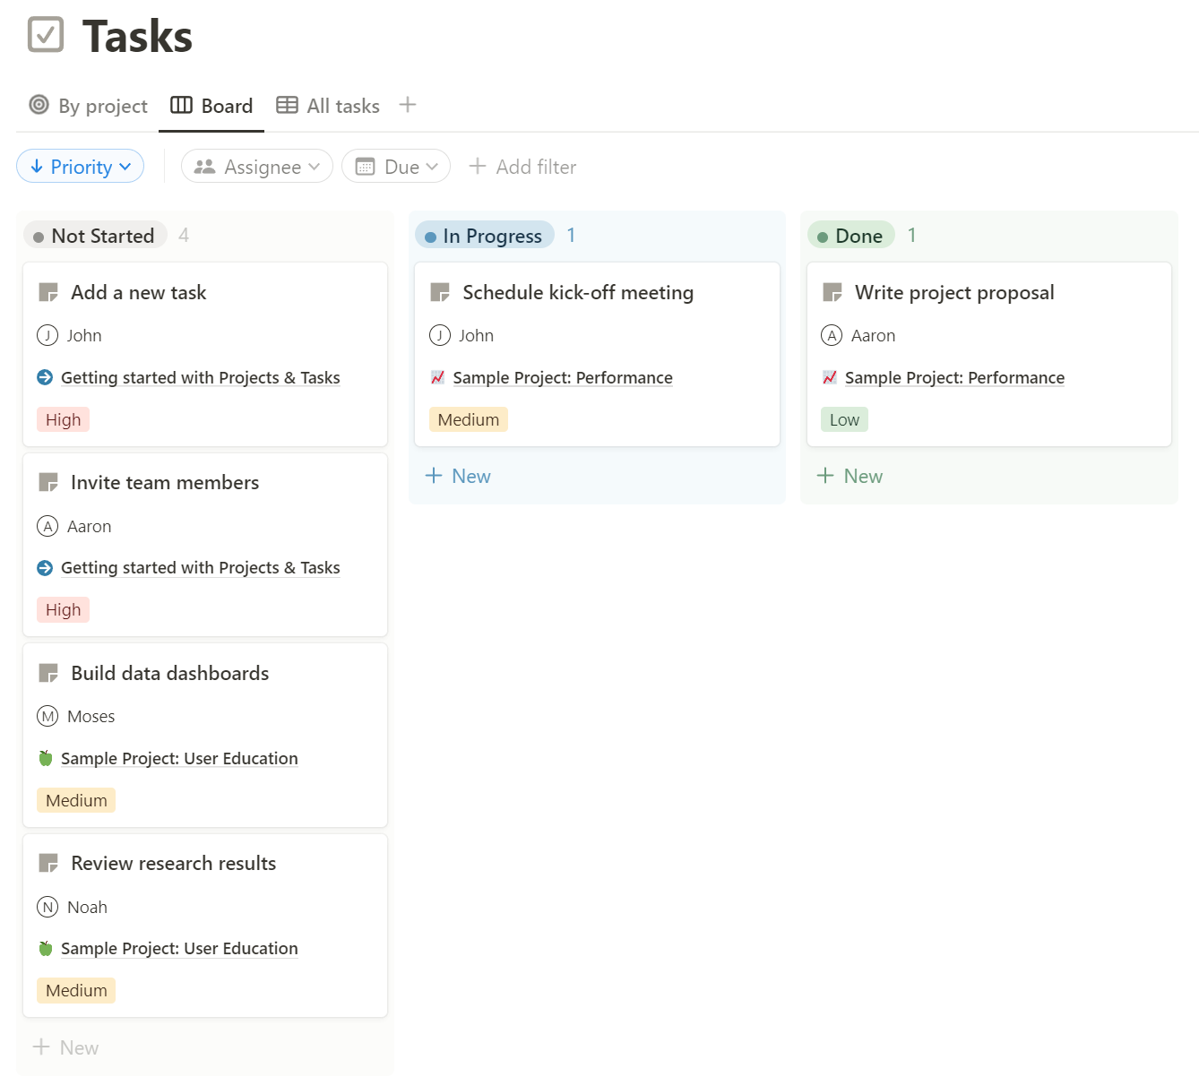Click John's avatar on Schedule kick-off meeting card
The image size is (1199, 1077).
click(x=440, y=335)
